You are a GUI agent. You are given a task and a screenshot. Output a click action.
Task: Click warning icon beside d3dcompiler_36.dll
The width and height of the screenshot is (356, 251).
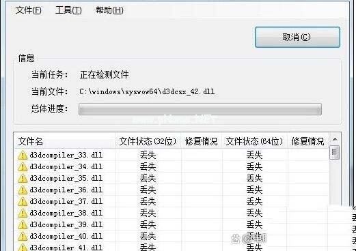23,190
